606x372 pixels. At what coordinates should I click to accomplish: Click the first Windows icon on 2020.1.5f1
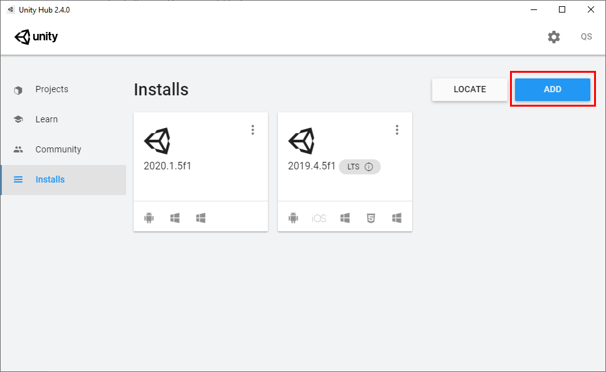[175, 218]
